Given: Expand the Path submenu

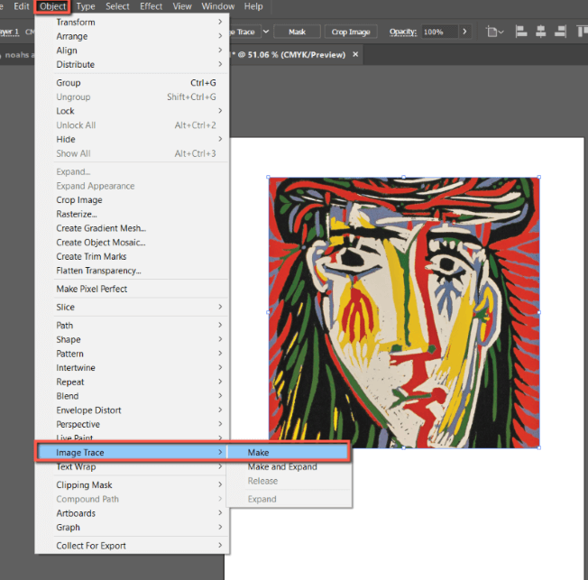Looking at the screenshot, I should coord(132,326).
